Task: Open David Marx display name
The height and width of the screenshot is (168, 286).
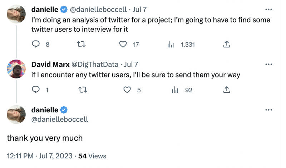Action: click(50, 64)
